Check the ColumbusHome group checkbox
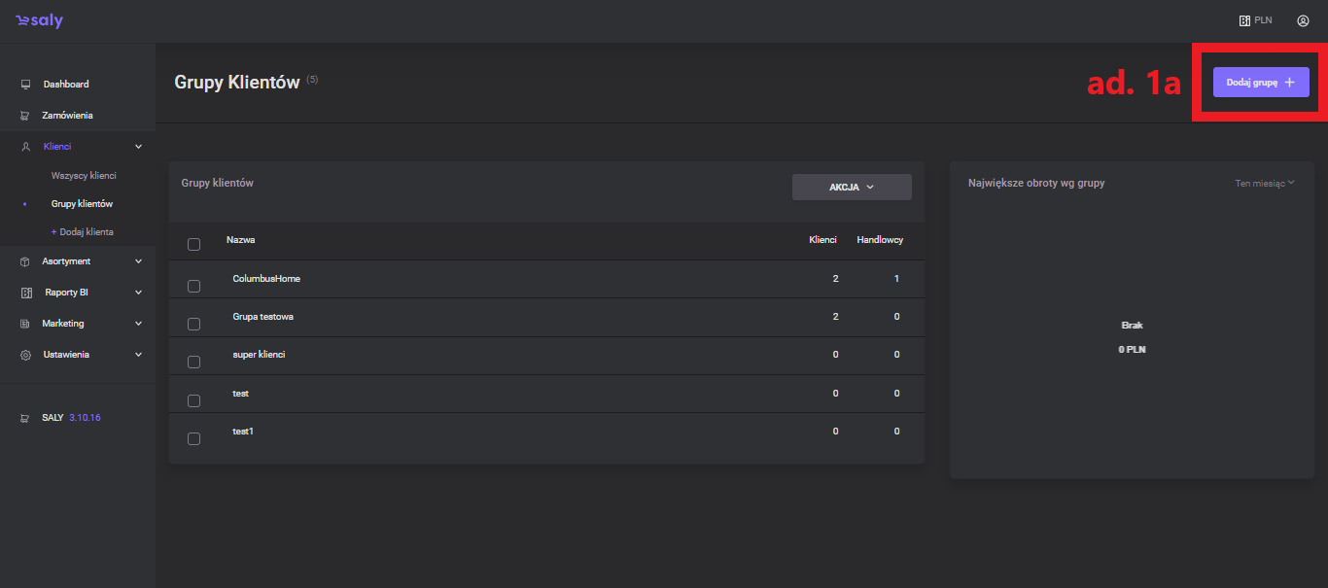 coord(193,286)
